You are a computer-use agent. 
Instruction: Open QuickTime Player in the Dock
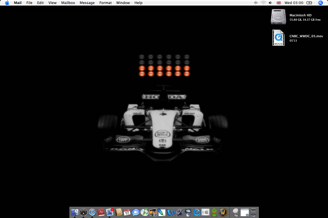(x=197, y=212)
